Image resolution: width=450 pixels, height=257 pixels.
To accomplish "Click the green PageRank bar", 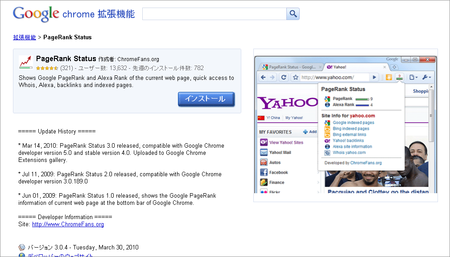I will (362, 99).
